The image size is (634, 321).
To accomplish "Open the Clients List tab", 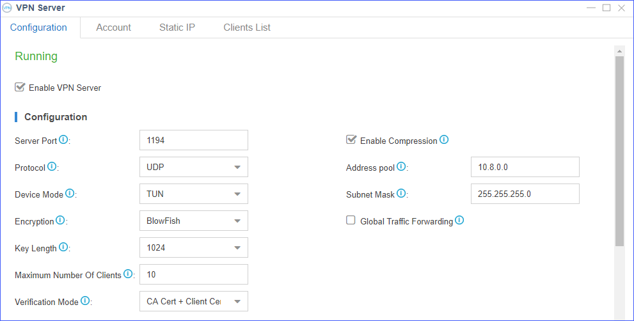I will click(x=246, y=27).
